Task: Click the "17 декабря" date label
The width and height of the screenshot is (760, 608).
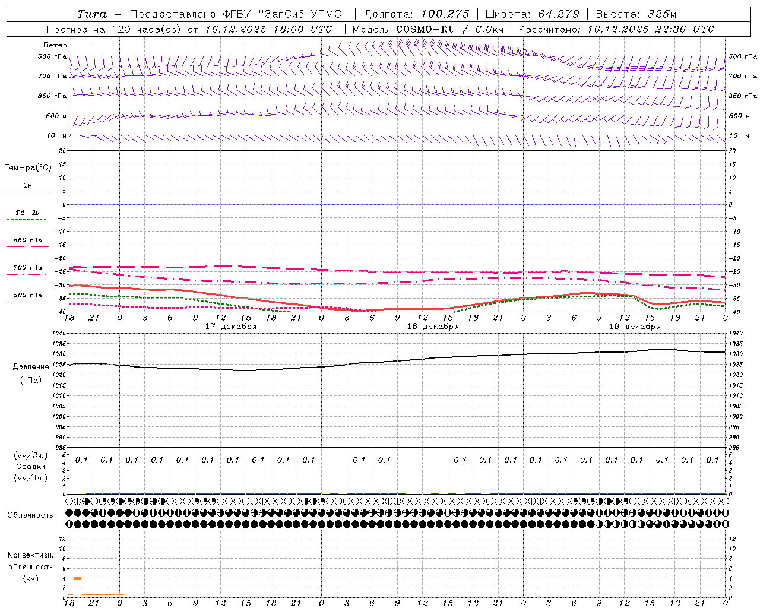Action: click(231, 327)
